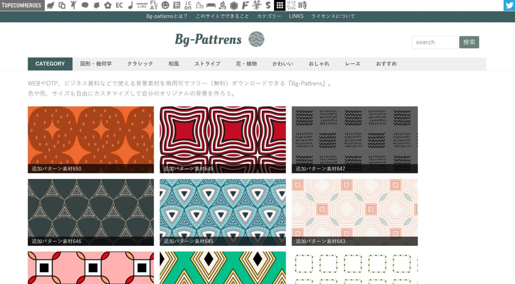Click the smiley face icon

coord(165,6)
